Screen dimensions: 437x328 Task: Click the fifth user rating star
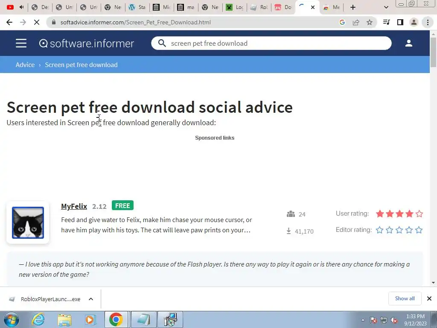tap(419, 214)
